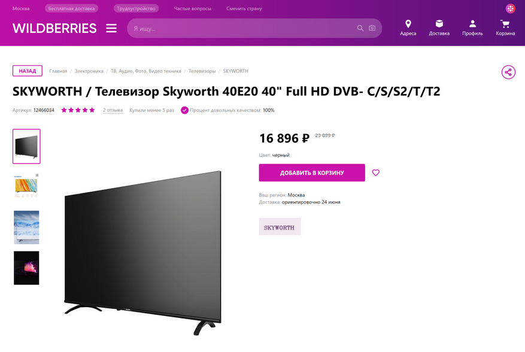Open Трудоустройство menu item
The image size is (525, 352).
pyautogui.click(x=136, y=8)
